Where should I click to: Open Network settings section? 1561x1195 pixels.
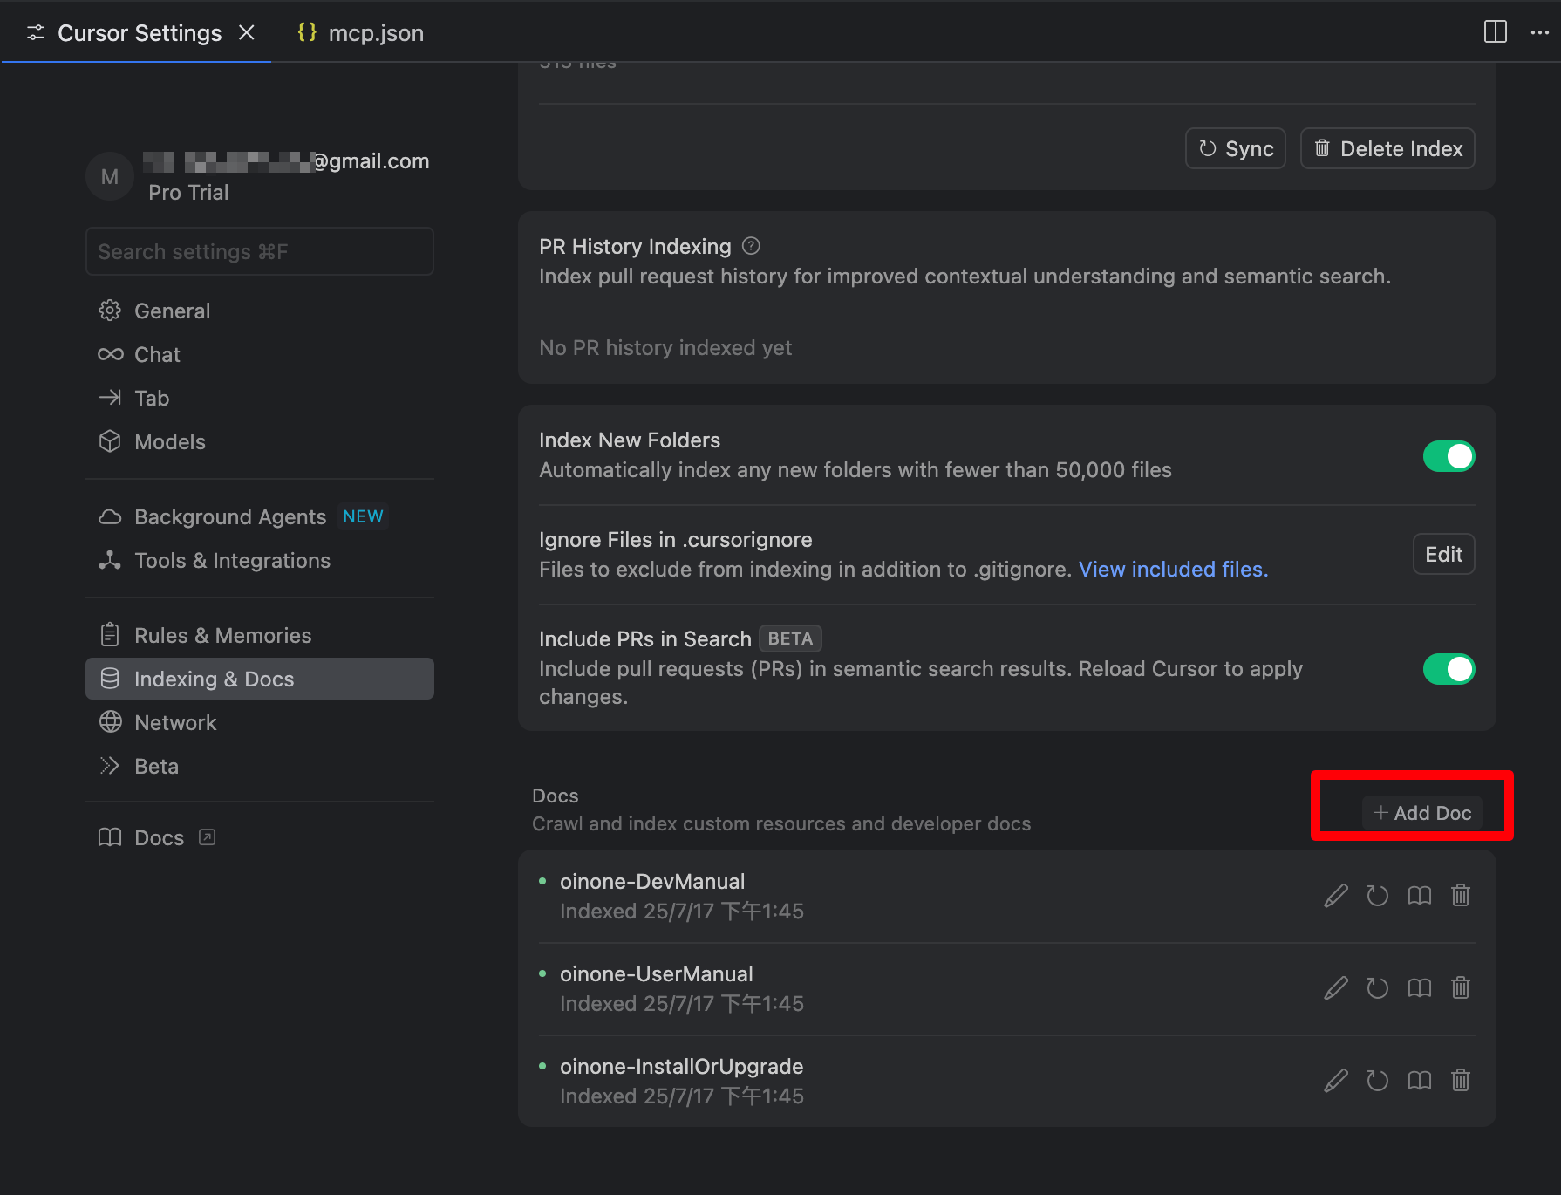(x=260, y=722)
